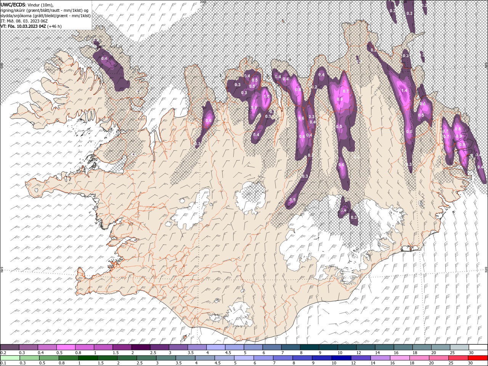Pick the 2.5 violet swatch in upper legend

159,347
